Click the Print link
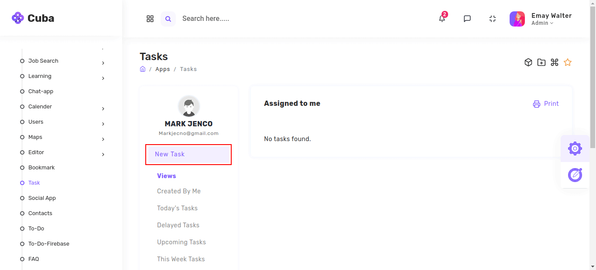 pyautogui.click(x=546, y=104)
